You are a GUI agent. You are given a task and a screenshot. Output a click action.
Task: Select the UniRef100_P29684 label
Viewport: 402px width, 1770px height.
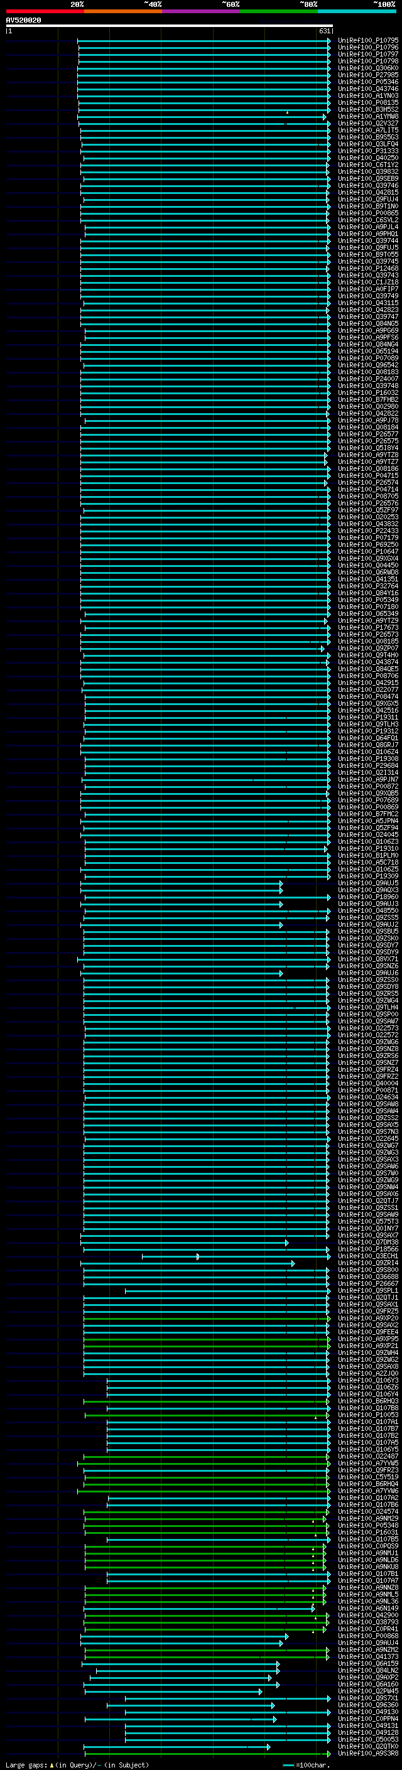pyautogui.click(x=367, y=765)
